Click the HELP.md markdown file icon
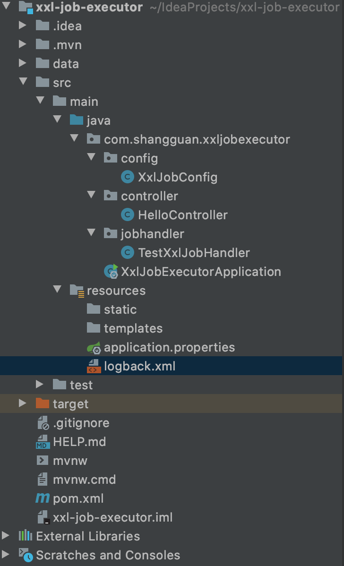This screenshot has height=566, width=344. point(43,442)
